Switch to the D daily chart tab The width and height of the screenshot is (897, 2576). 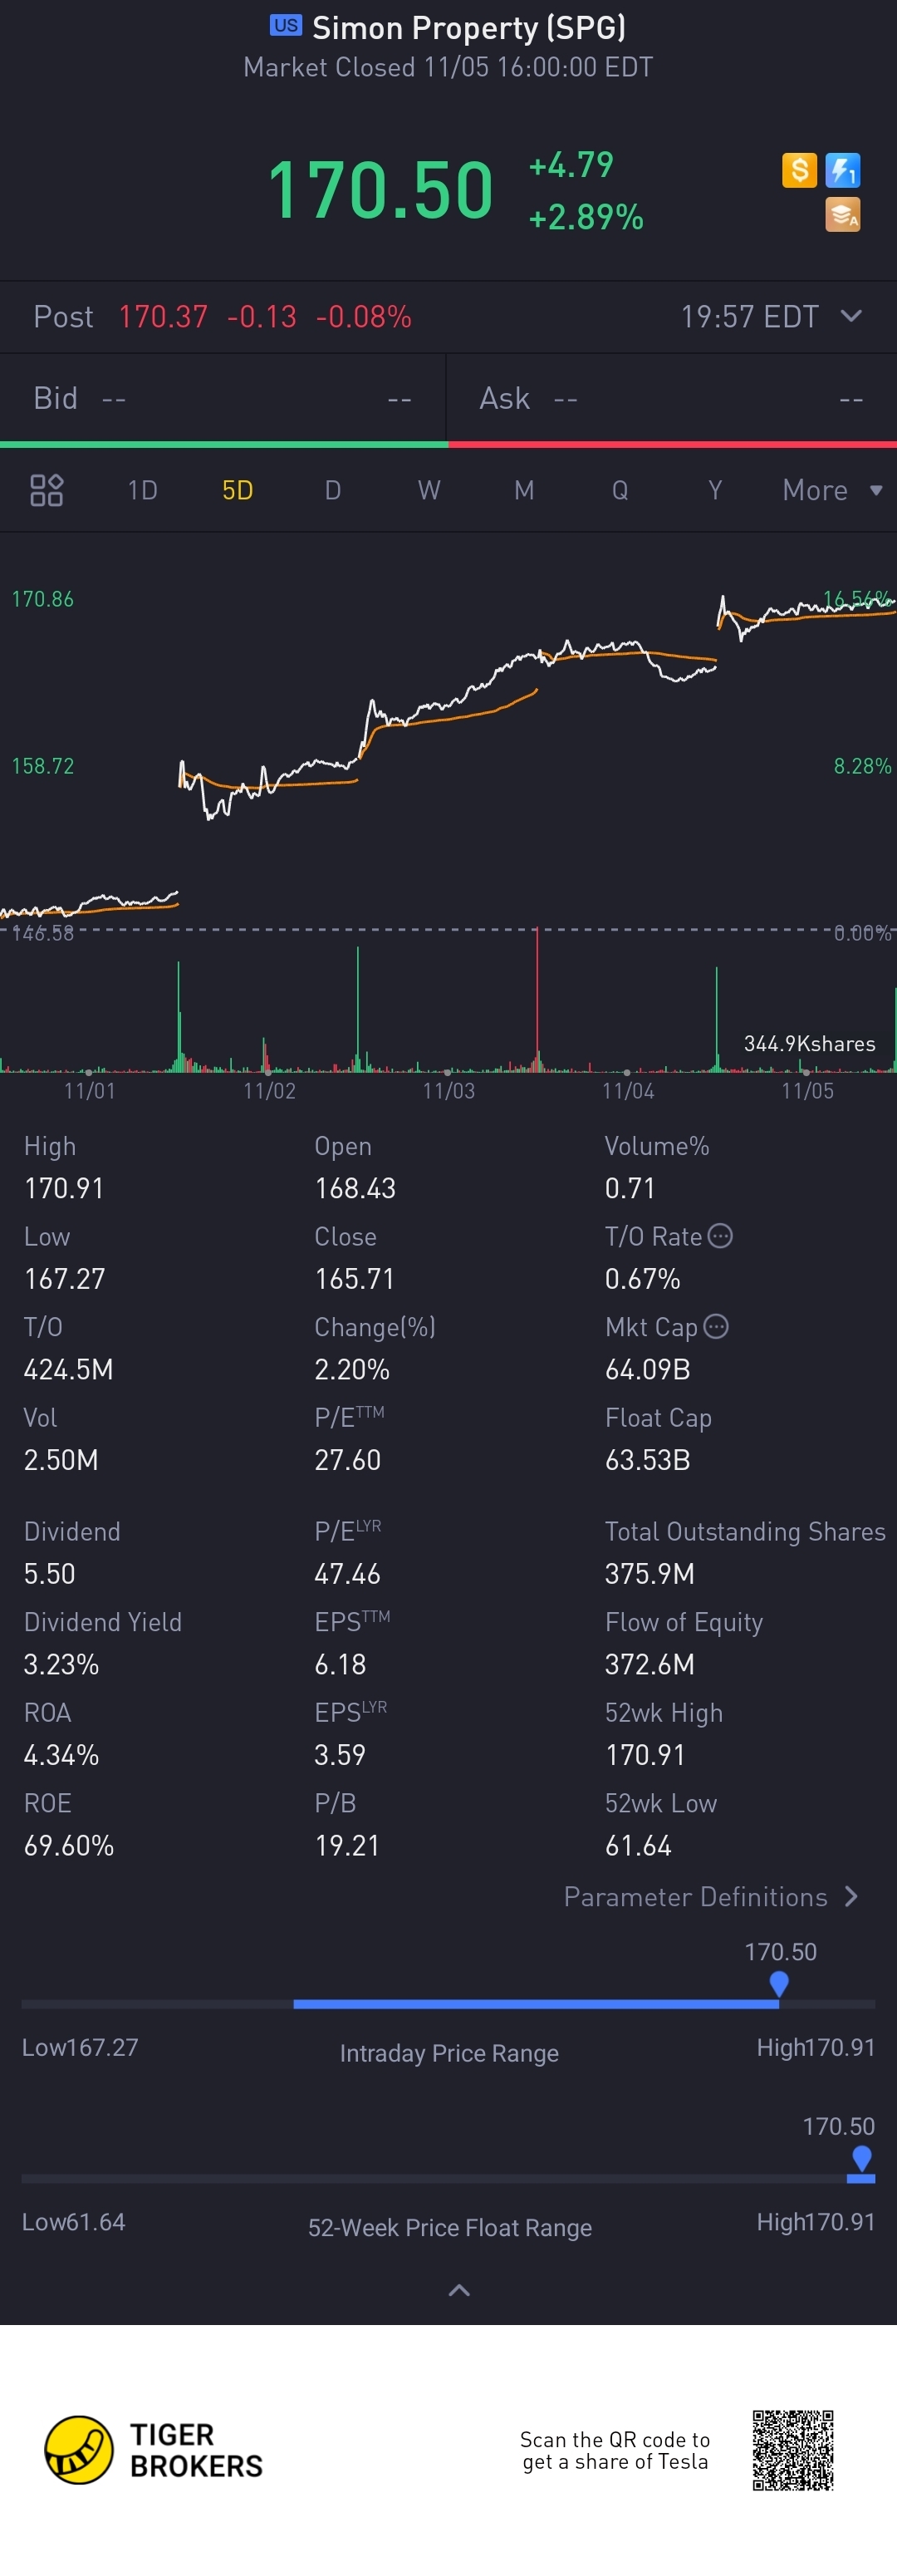pyautogui.click(x=333, y=490)
